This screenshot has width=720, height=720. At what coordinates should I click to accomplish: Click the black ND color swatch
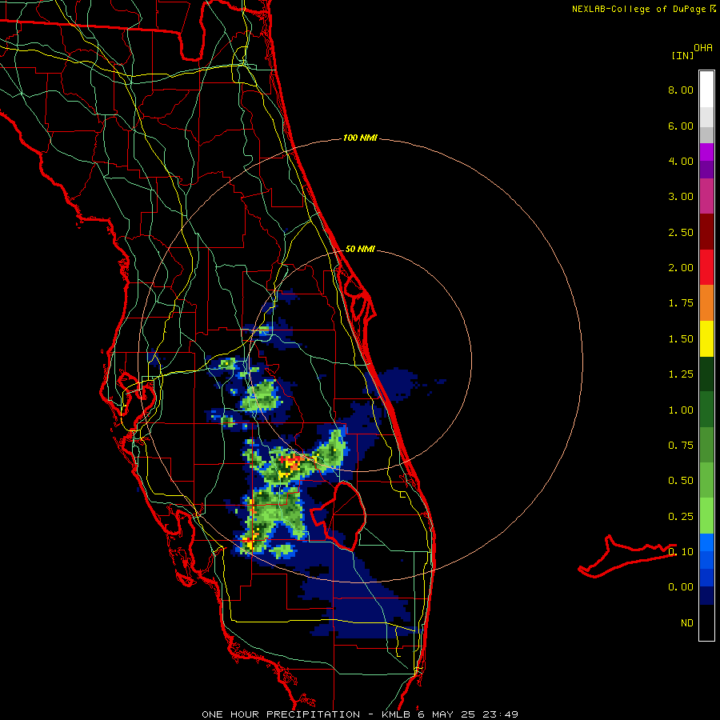[706, 622]
